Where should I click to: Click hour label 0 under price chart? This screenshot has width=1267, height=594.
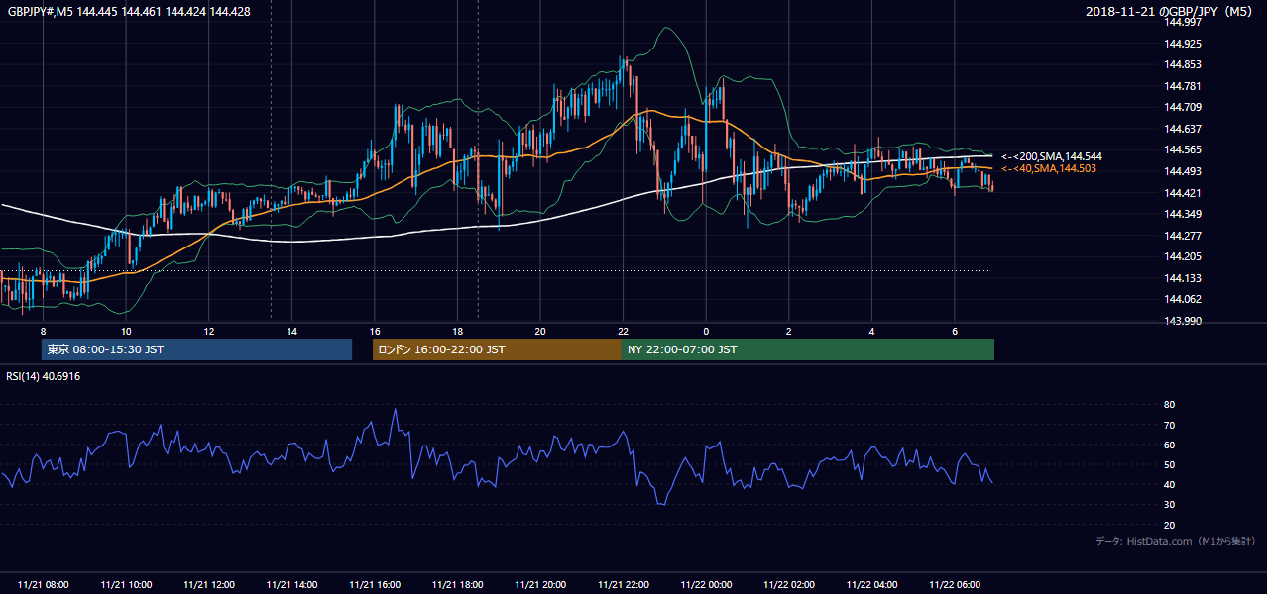[706, 331]
